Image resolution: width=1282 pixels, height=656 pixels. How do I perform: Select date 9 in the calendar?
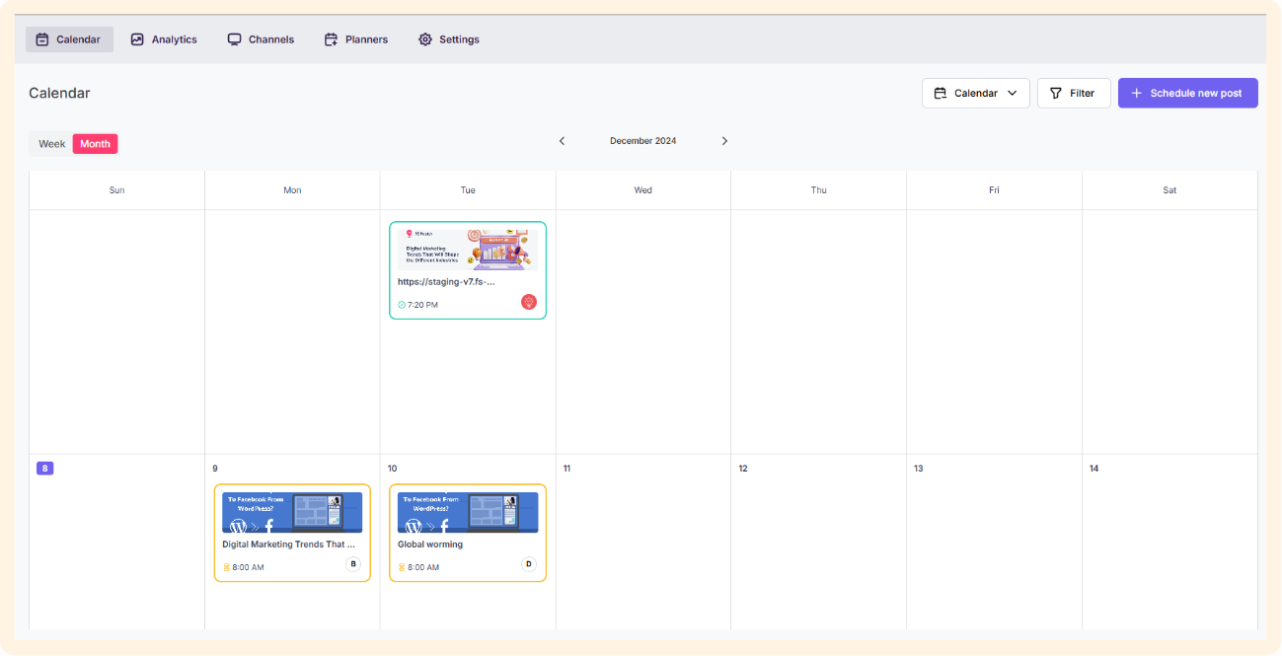point(215,469)
